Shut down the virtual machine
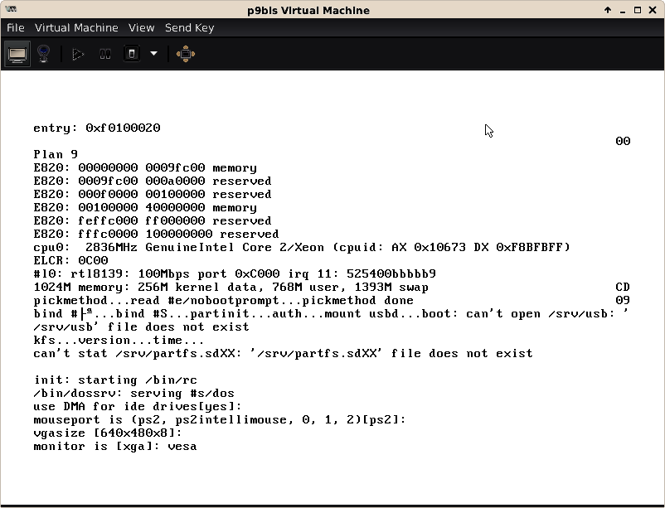Image resolution: width=665 pixels, height=508 pixels. point(132,54)
